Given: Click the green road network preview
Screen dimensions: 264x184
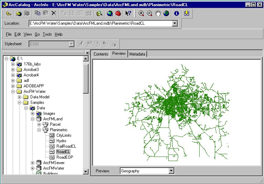Looking at the screenshot, I should click(x=177, y=112).
